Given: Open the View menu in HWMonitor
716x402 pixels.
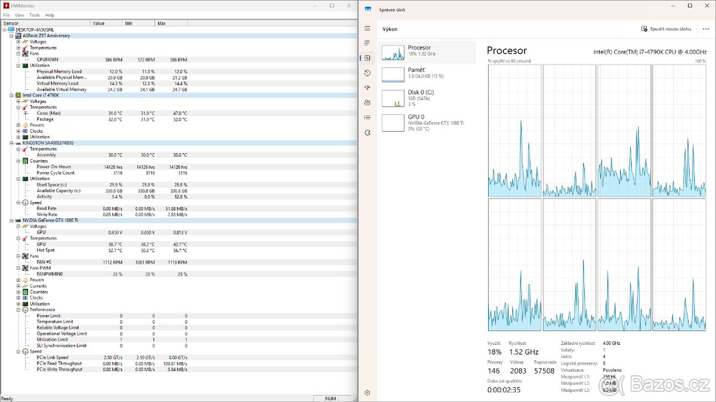Looking at the screenshot, I should click(x=20, y=15).
